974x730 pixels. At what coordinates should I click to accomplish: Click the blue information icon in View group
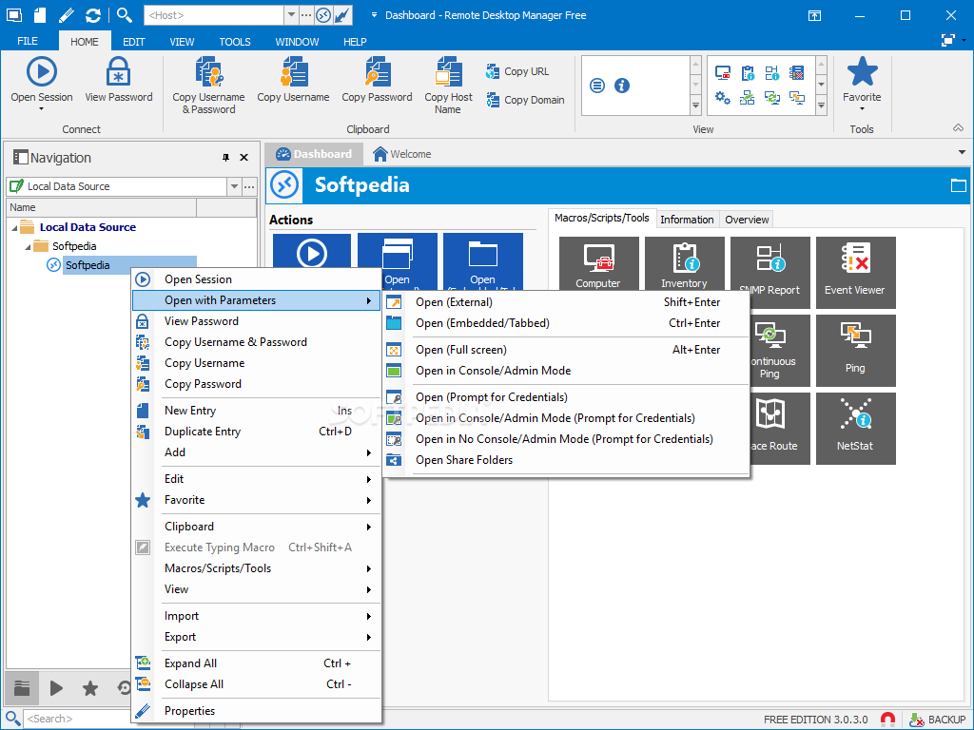(x=622, y=85)
